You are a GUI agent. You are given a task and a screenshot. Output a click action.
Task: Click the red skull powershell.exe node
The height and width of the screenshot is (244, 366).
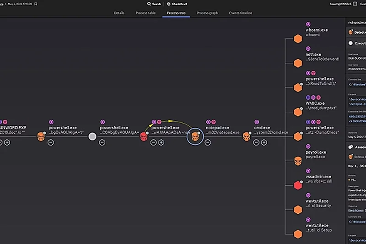145,136
